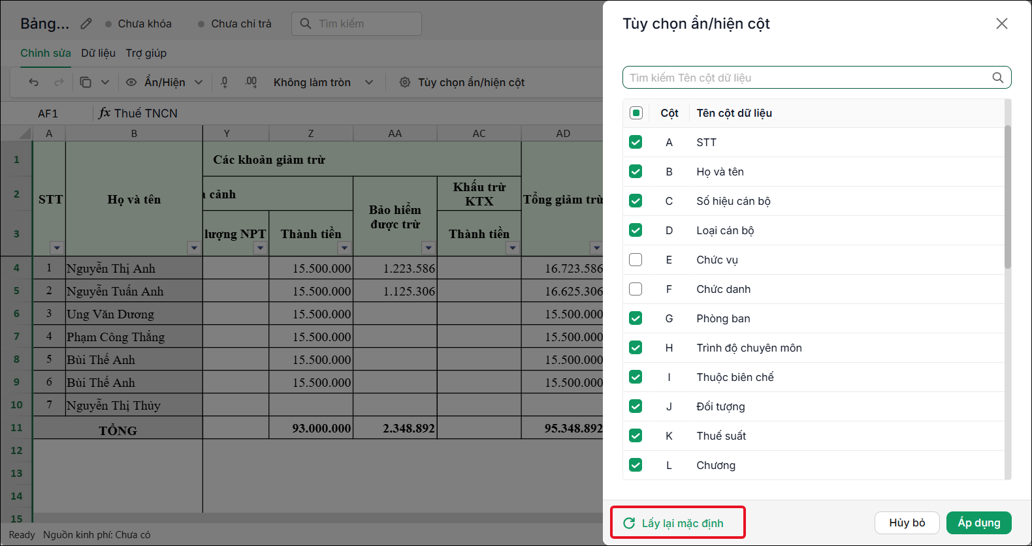
Task: Click the pencil edit icon beside the table name
Action: [86, 23]
